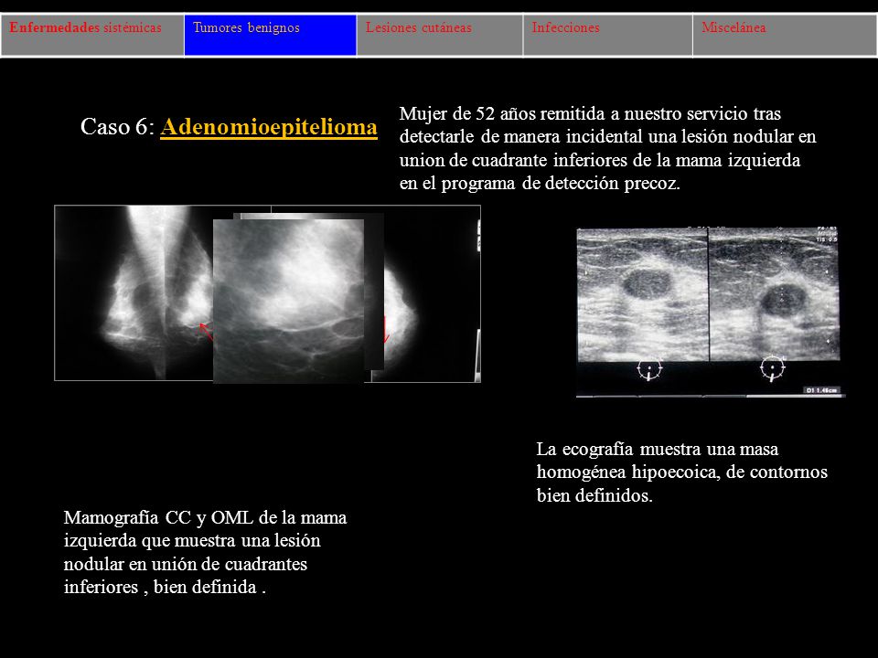878x658 pixels.
Task: Select the left mammography image (OML view)
Action: click(134, 292)
